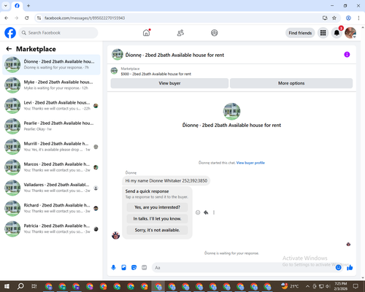365x292 pixels.
Task: Open Patricia conversation in list
Action: click(x=51, y=229)
